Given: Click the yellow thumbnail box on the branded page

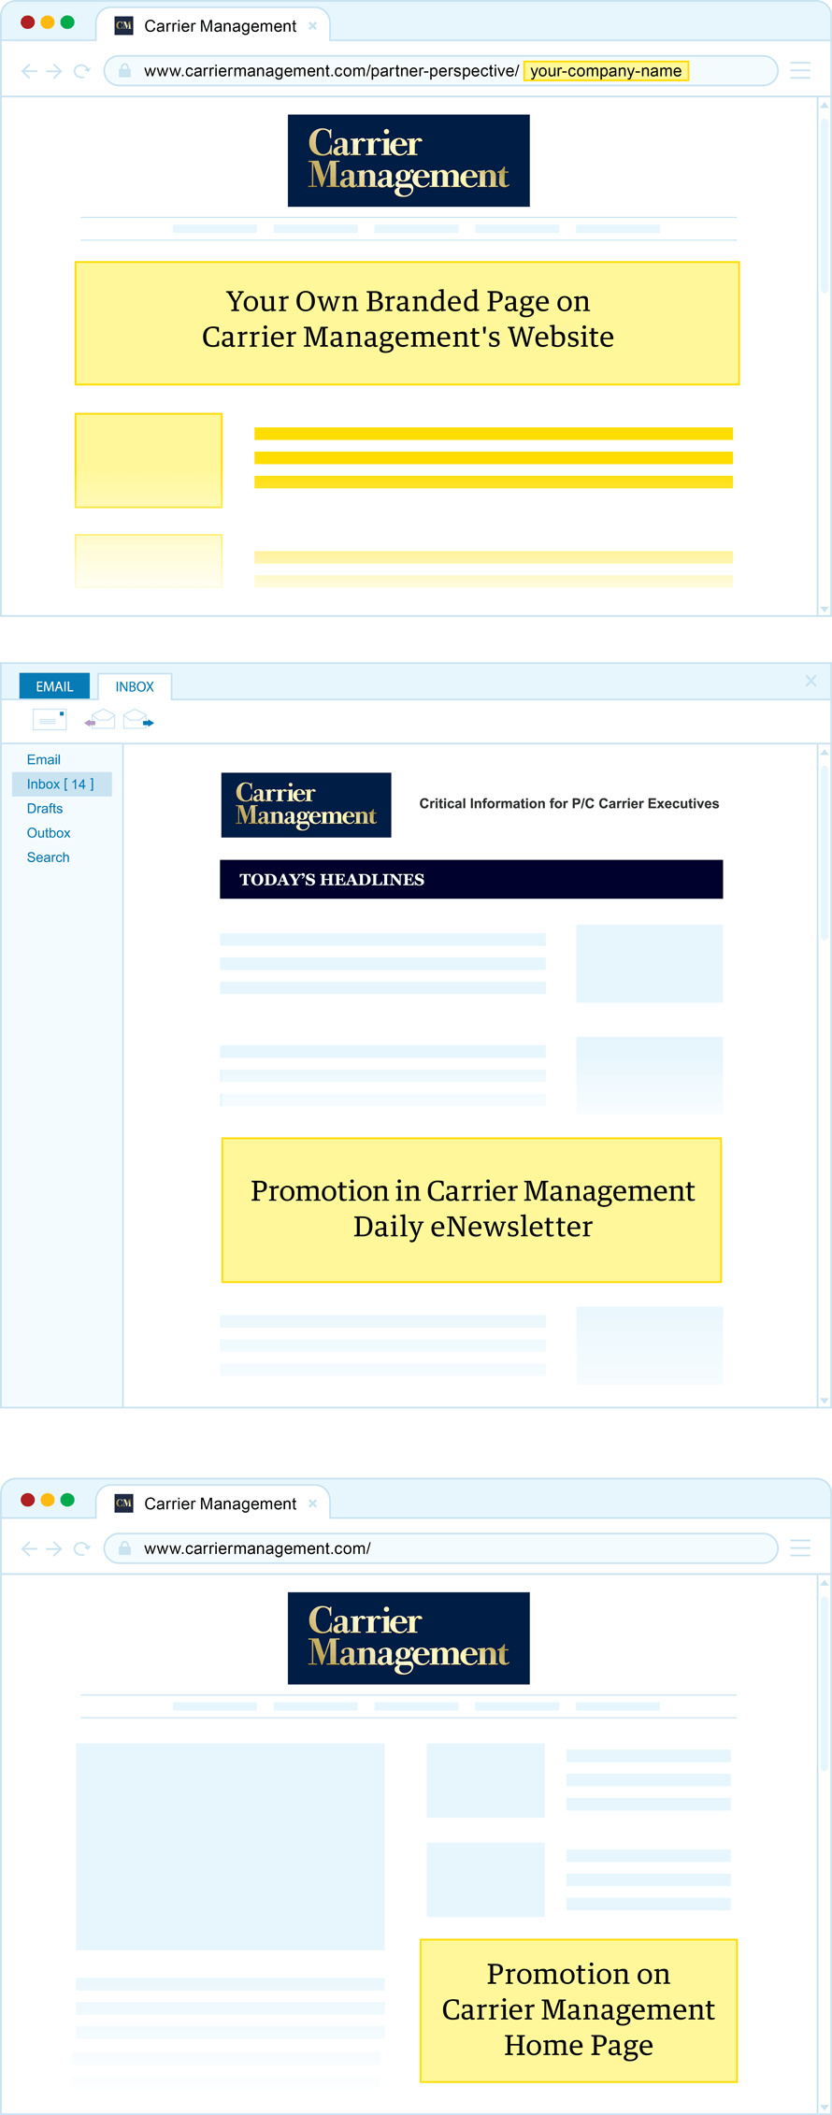Looking at the screenshot, I should [149, 460].
